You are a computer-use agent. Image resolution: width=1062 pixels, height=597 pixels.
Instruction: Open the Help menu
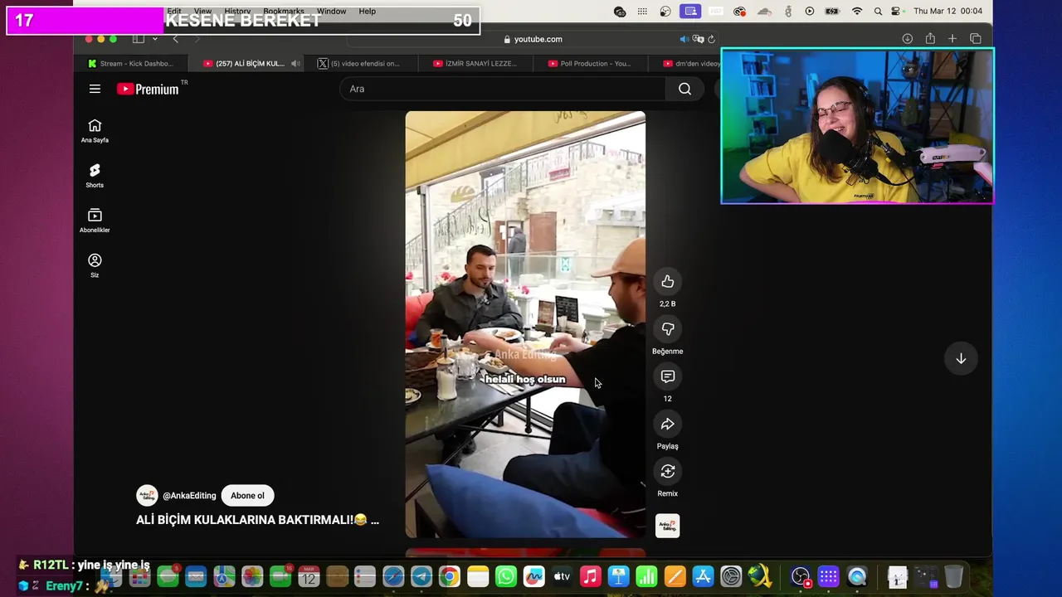click(x=367, y=11)
